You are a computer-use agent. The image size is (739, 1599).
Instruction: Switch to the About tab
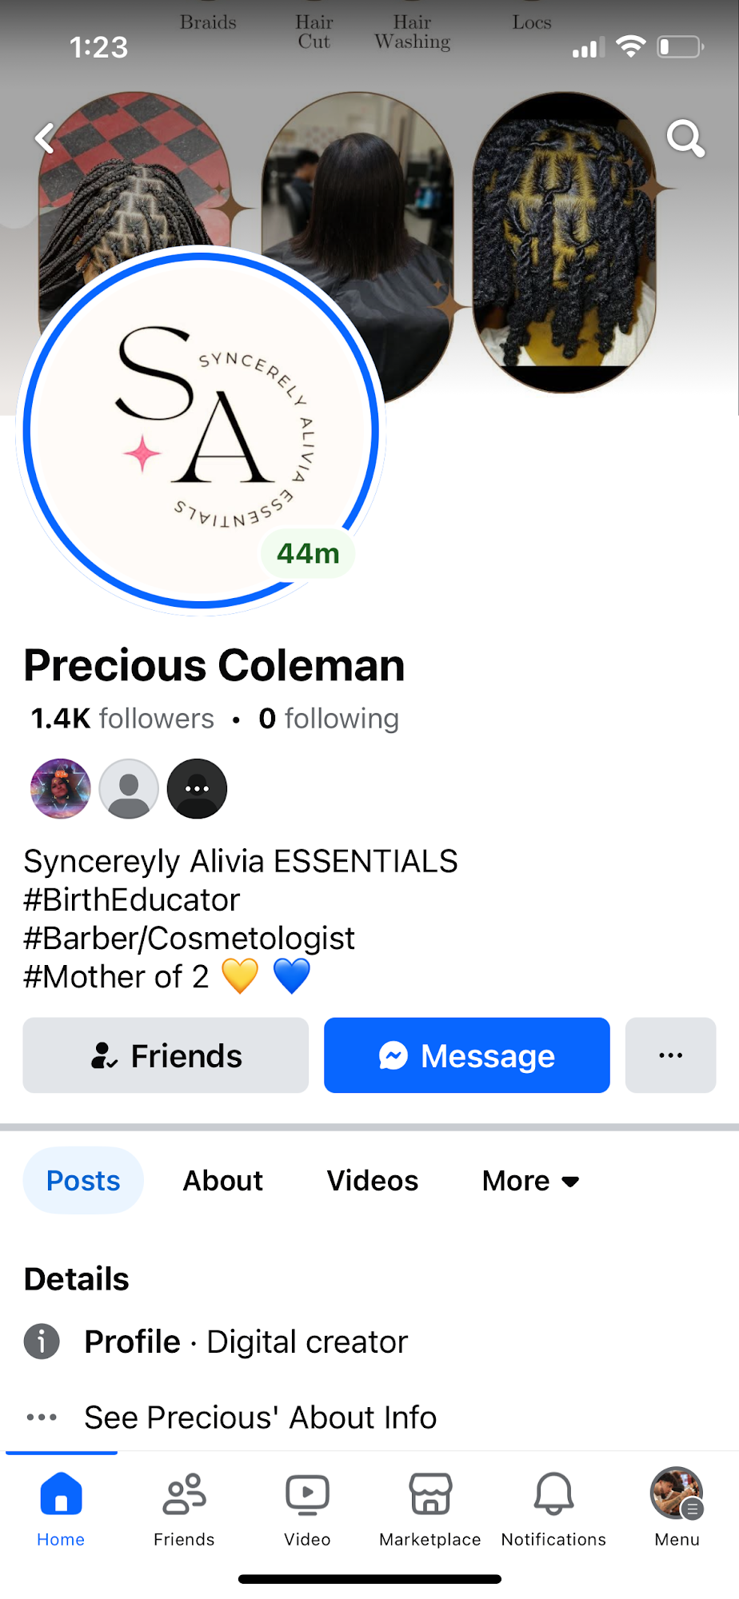tap(223, 1181)
